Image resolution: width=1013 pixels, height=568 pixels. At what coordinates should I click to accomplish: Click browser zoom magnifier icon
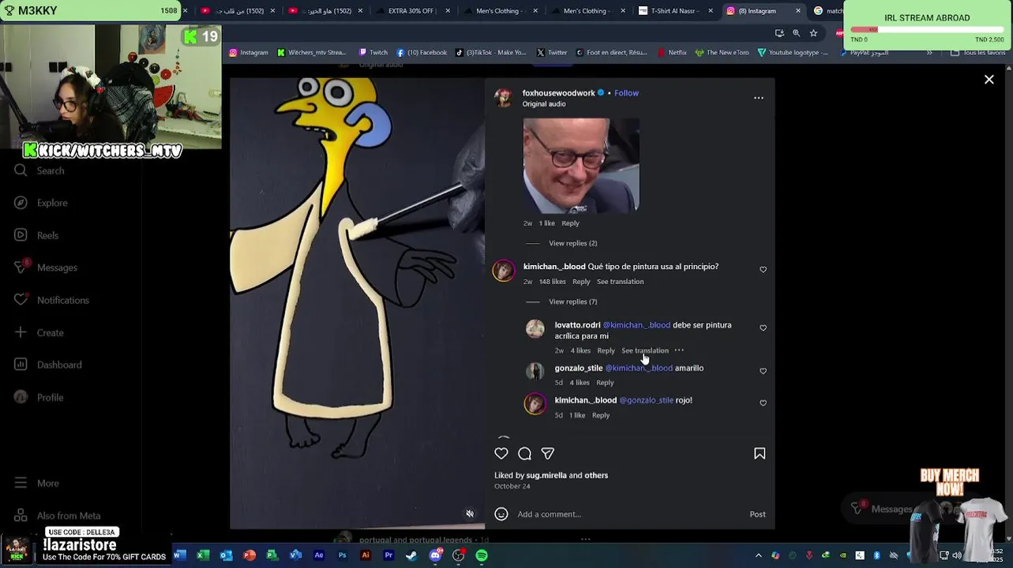pos(796,33)
